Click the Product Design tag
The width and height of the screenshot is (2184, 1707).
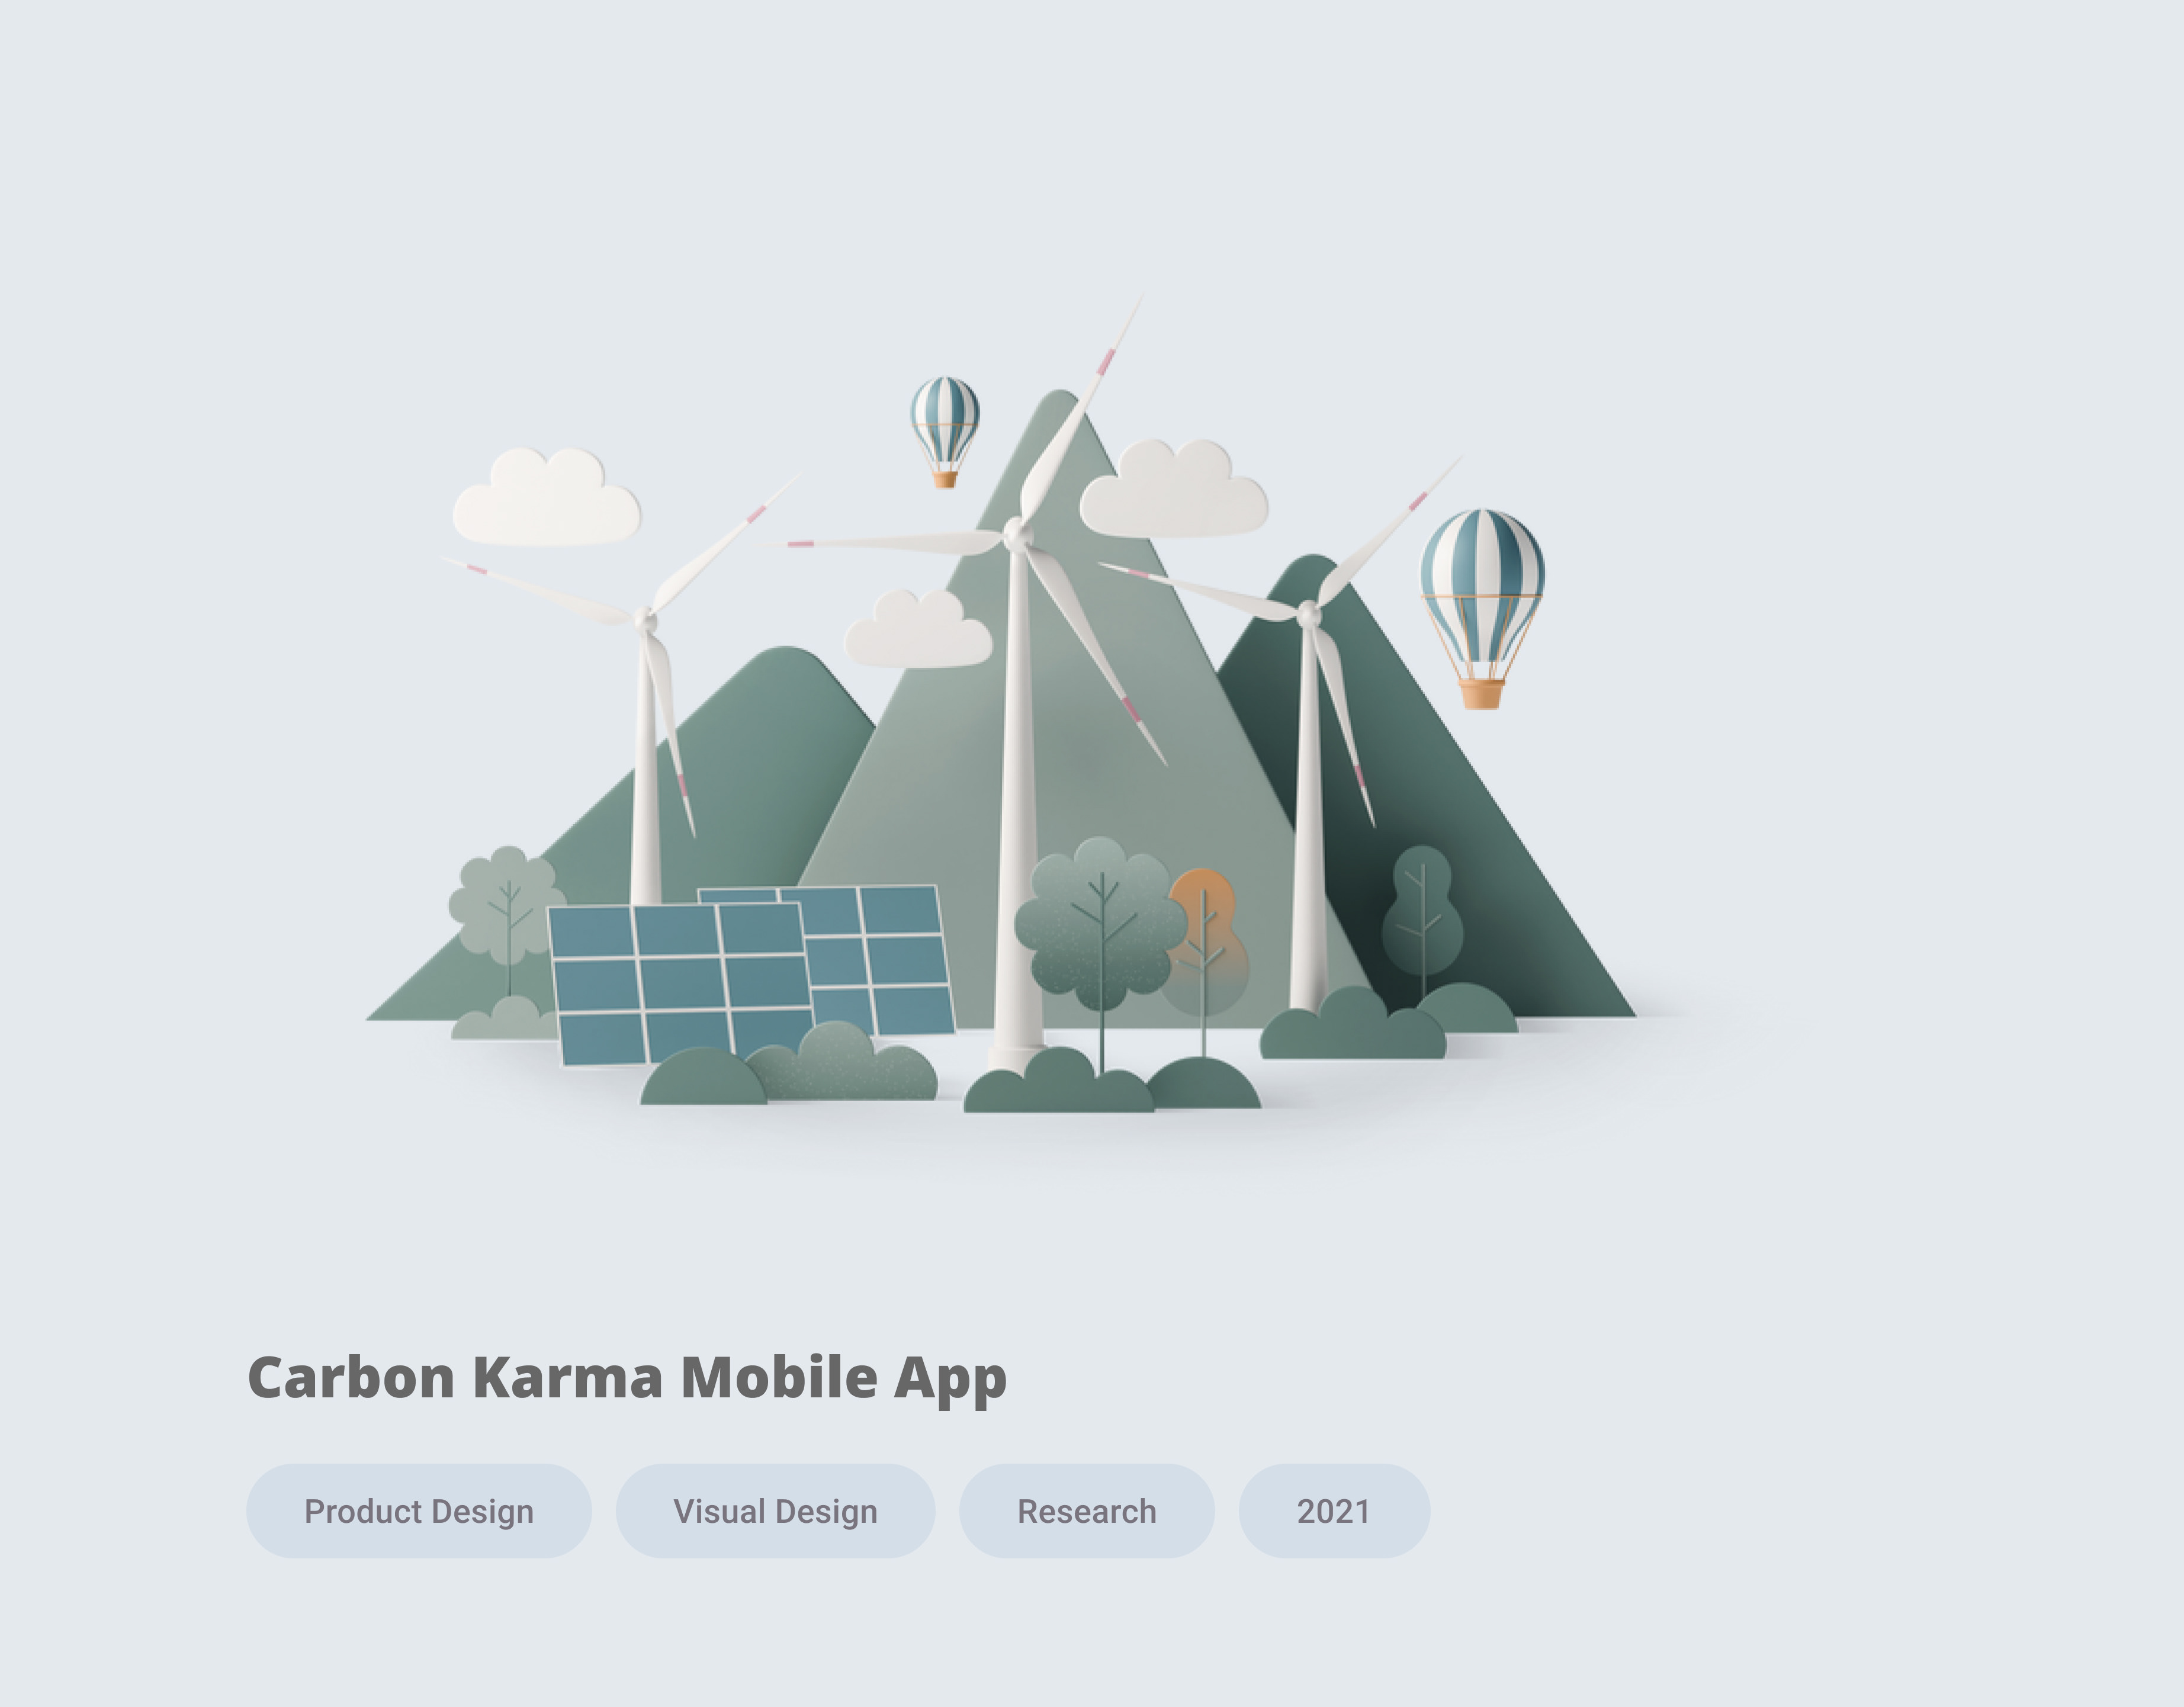point(419,1510)
